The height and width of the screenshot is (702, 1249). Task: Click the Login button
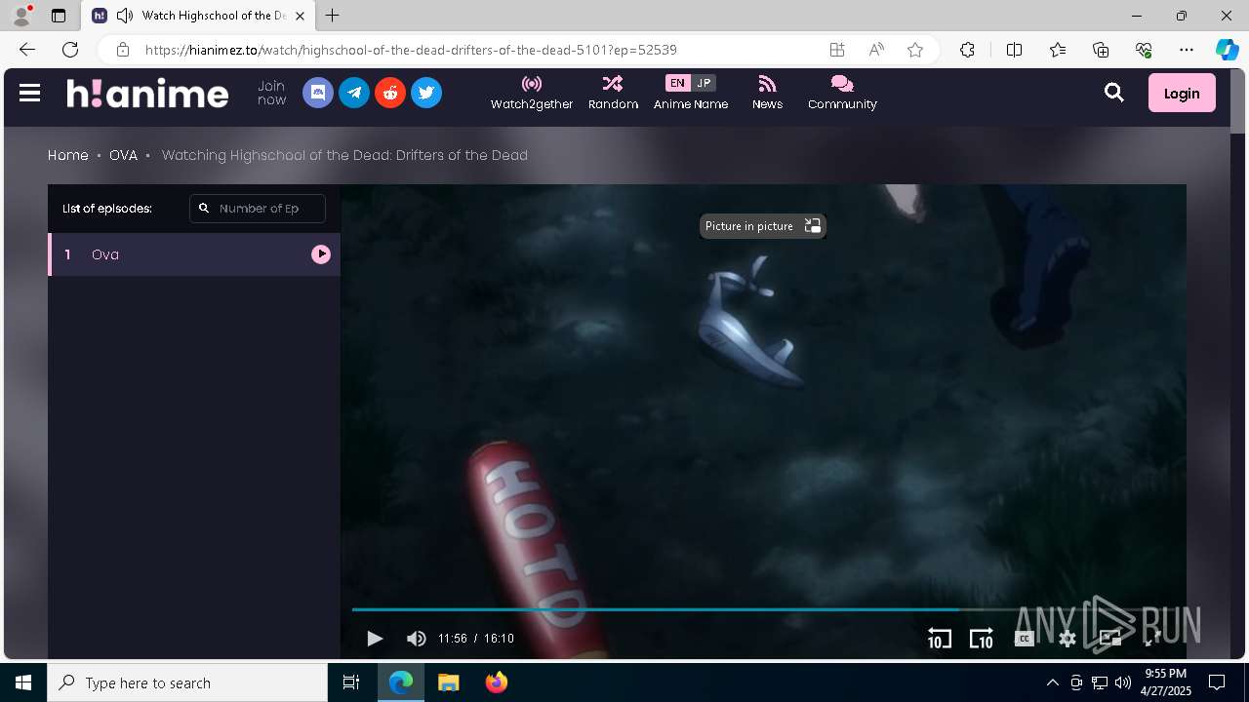pyautogui.click(x=1182, y=93)
